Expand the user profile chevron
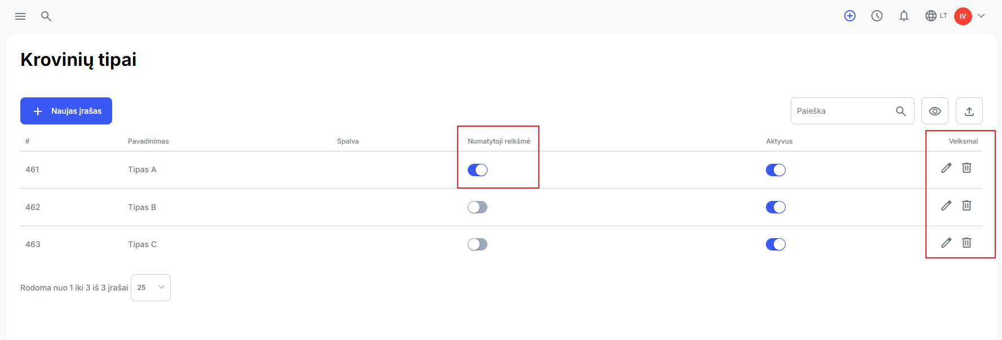The height and width of the screenshot is (340, 1002). point(981,16)
